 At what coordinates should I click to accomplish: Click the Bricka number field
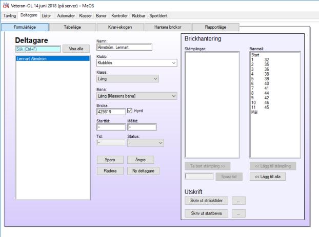point(111,112)
